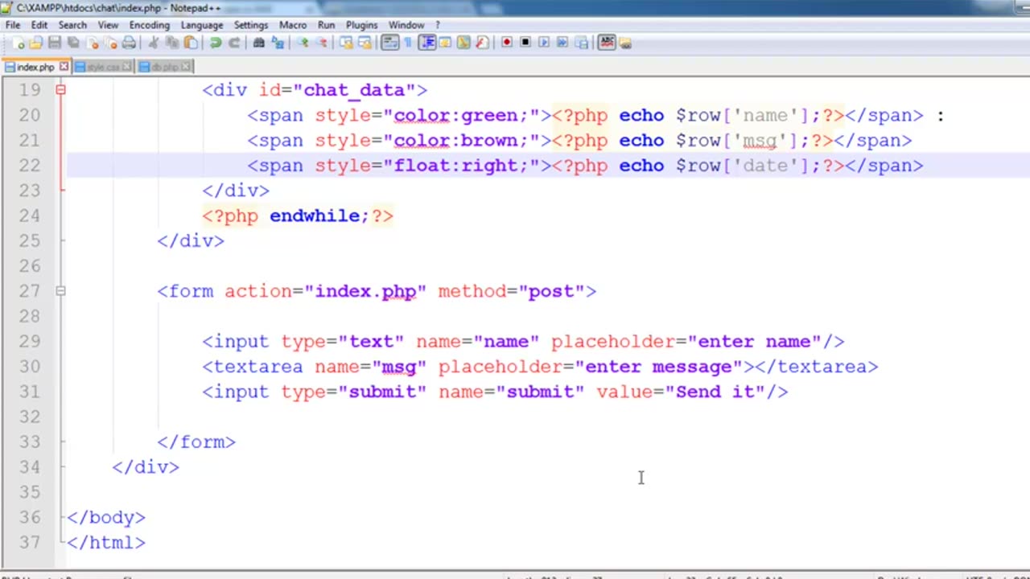
Task: Close the style.css tab with its X
Action: pyautogui.click(x=127, y=67)
